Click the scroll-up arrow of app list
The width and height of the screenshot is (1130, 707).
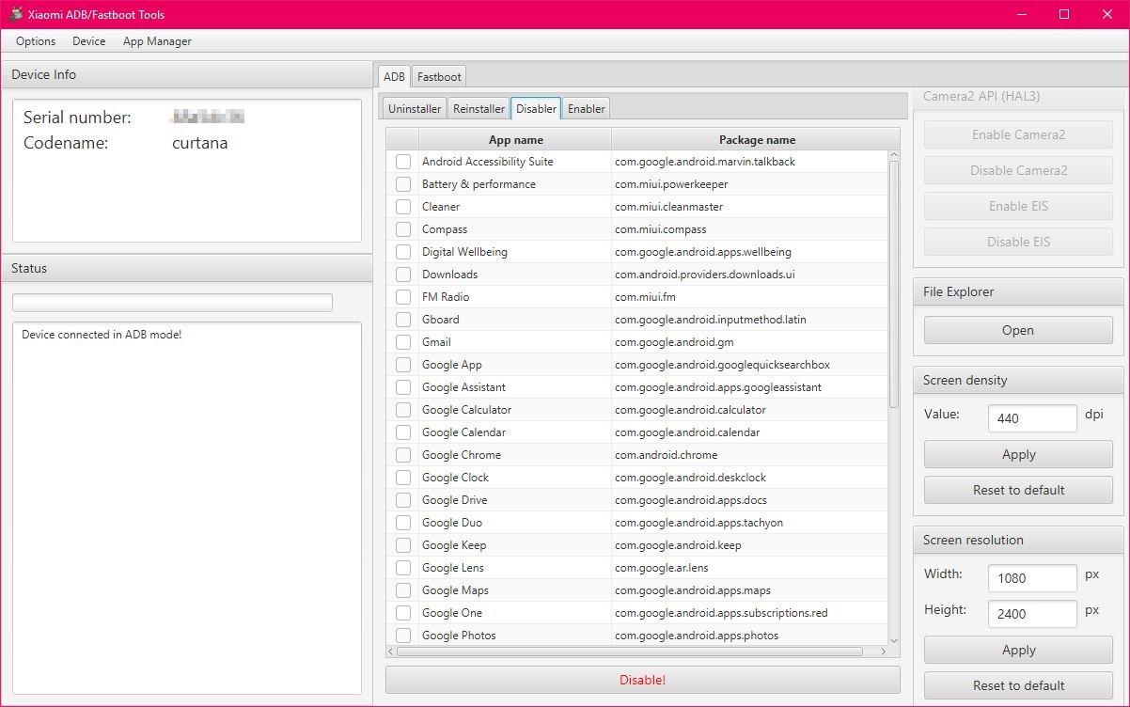click(893, 156)
